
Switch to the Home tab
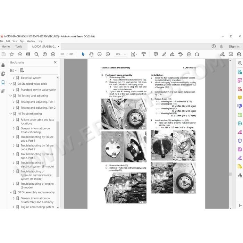[x=6, y=47]
